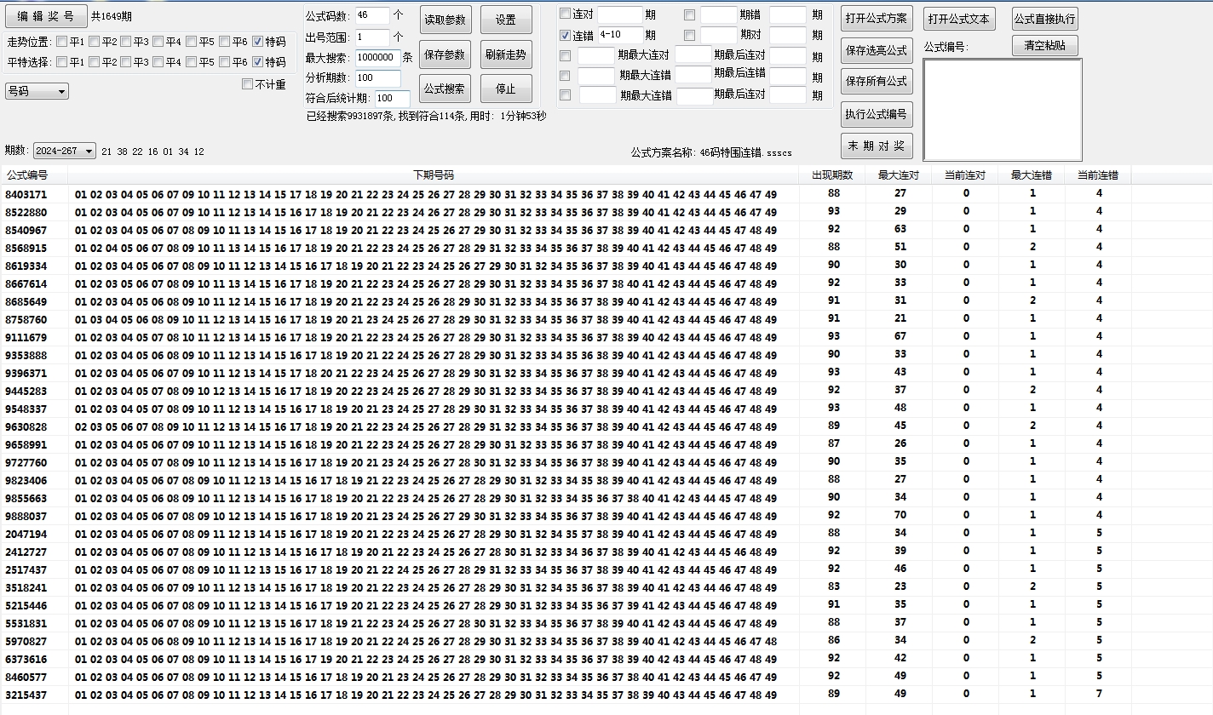Viewport: 1213px width, 715px height.
Task: Open 打开公式方案 scheme button
Action: click(876, 19)
